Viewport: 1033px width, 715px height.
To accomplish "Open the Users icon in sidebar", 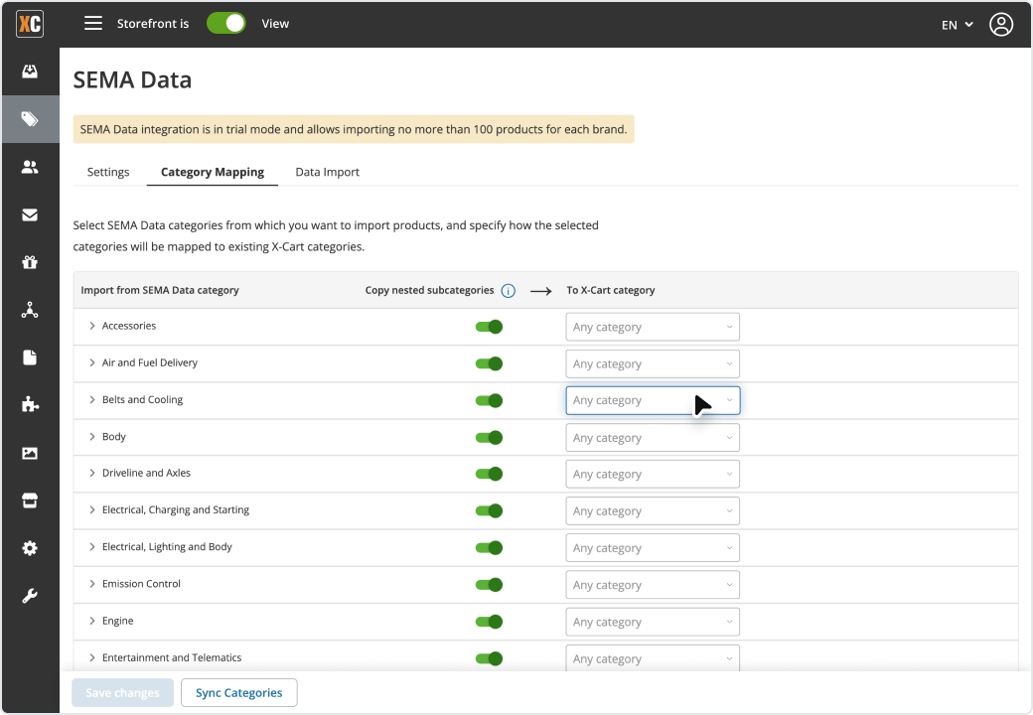I will click(x=30, y=167).
